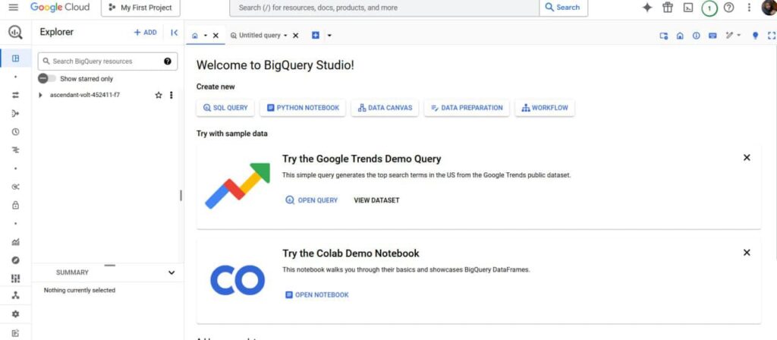Click the BigQuery magnifier logo icon
Image resolution: width=777 pixels, height=340 pixels.
tap(15, 32)
